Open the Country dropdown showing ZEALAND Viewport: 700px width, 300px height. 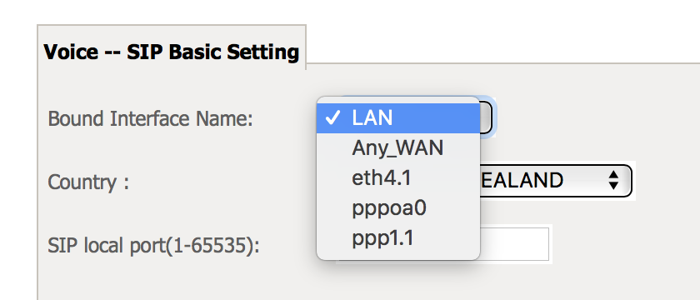555,180
